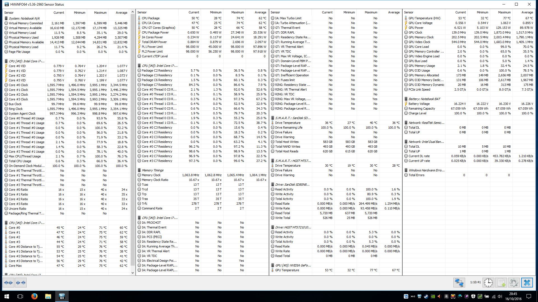
Task: Click the lightning icon beside CPU Package Power
Action: point(139,32)
